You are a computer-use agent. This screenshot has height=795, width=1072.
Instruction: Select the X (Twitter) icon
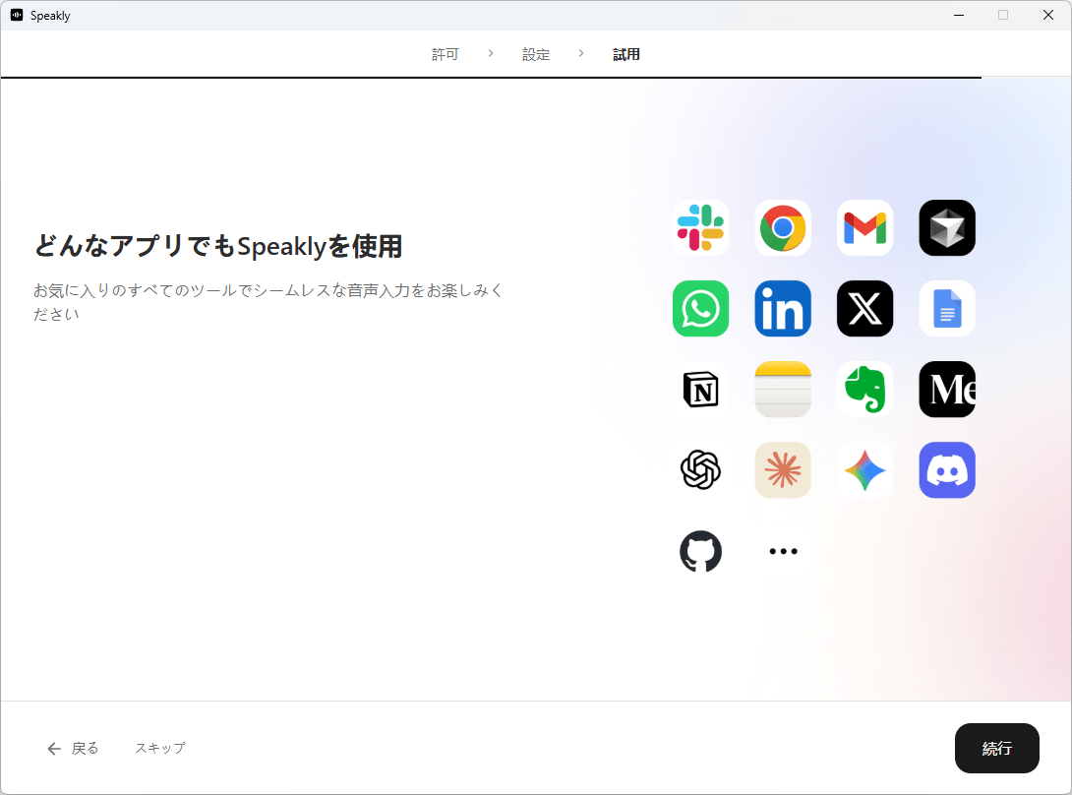864,309
